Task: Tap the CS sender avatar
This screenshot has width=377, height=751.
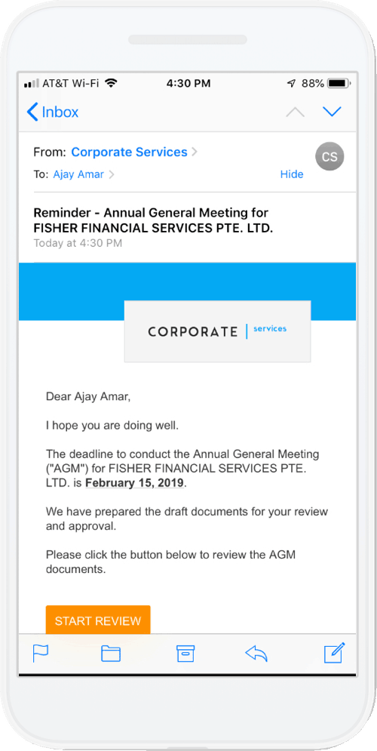Action: coord(329,156)
